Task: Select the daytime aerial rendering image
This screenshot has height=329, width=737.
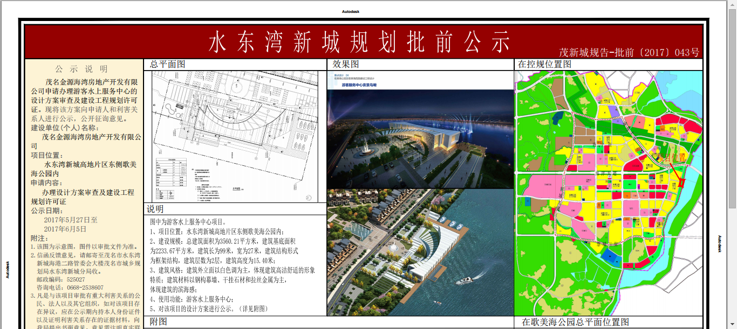Action: click(420, 252)
